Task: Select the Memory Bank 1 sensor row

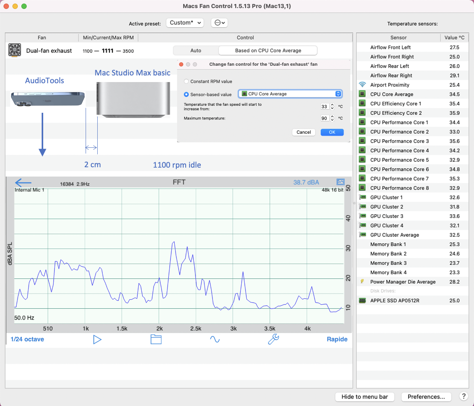Action: coord(413,244)
